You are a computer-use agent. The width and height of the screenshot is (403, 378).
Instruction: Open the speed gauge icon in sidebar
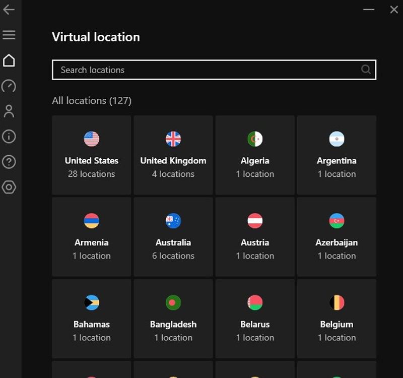point(9,86)
